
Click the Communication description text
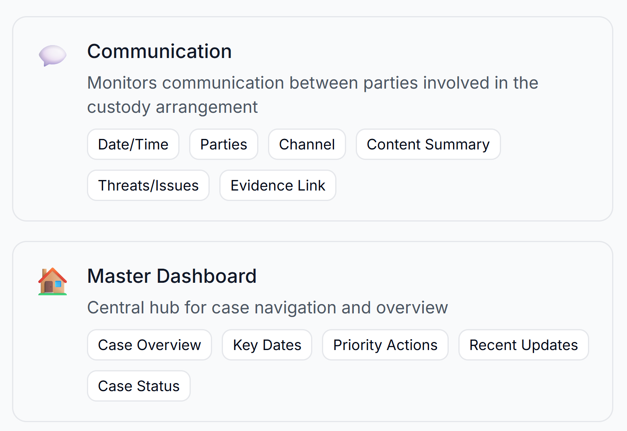313,95
